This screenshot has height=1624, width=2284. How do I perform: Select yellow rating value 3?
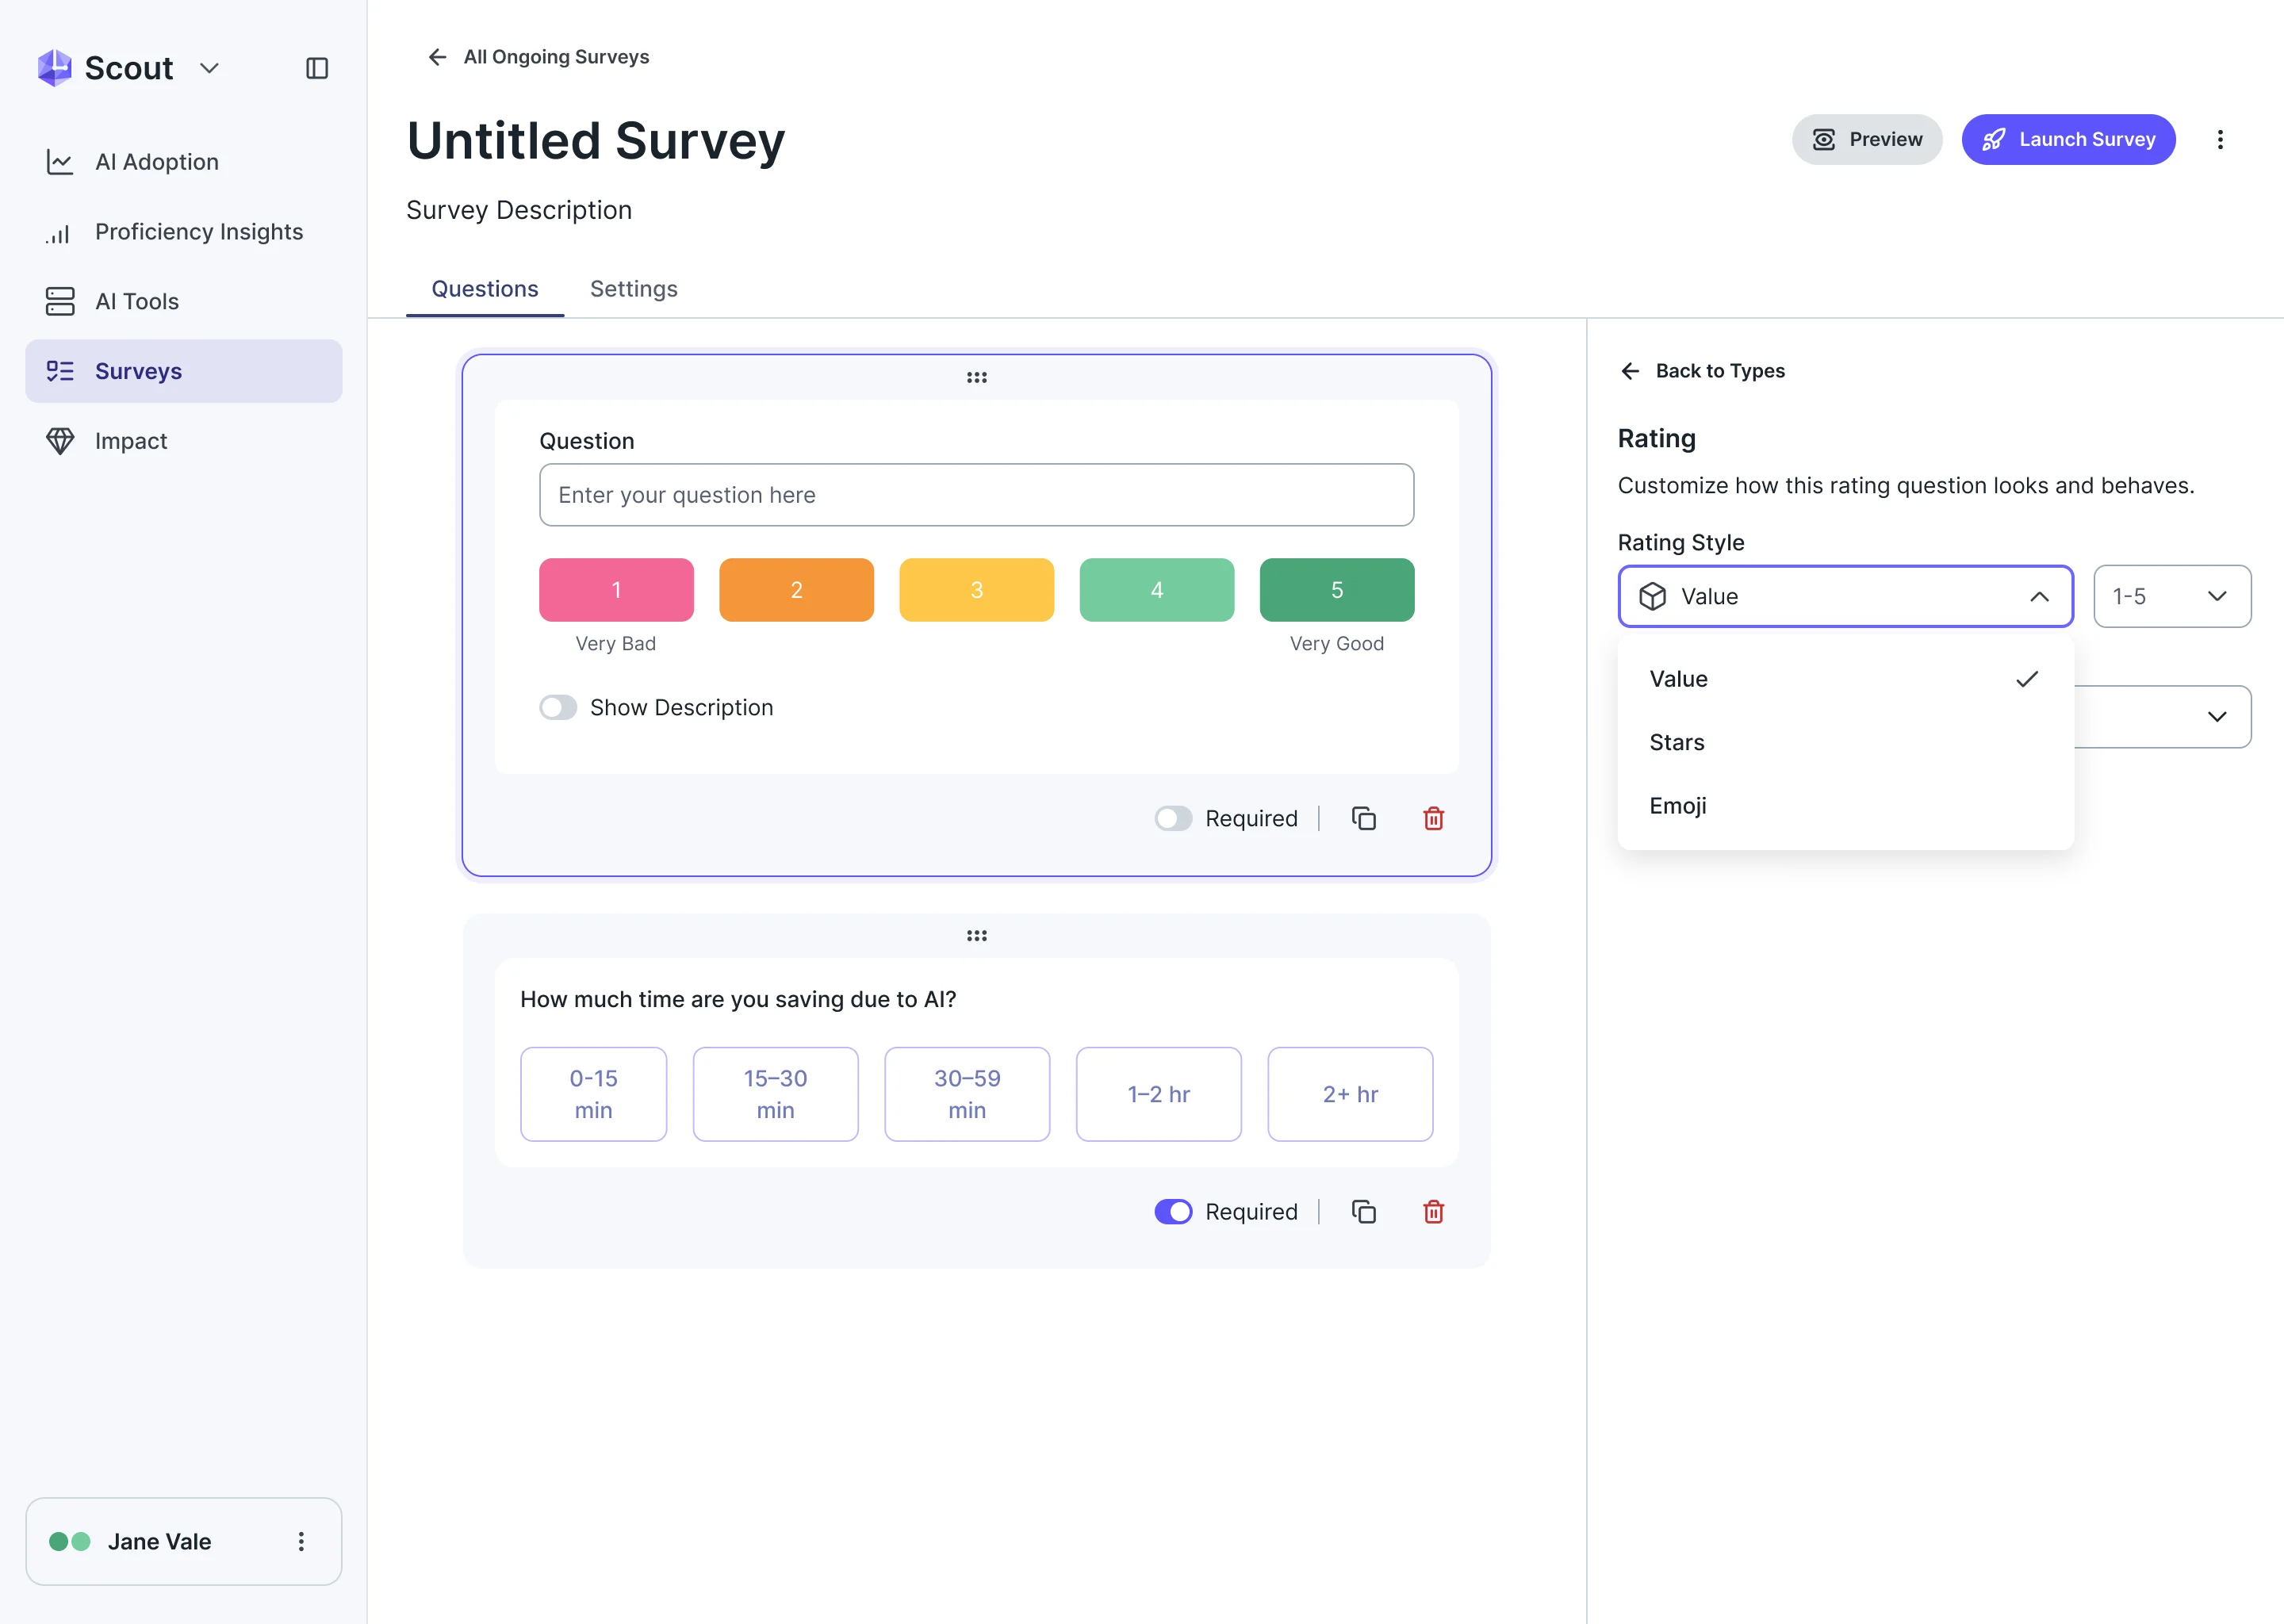976,590
